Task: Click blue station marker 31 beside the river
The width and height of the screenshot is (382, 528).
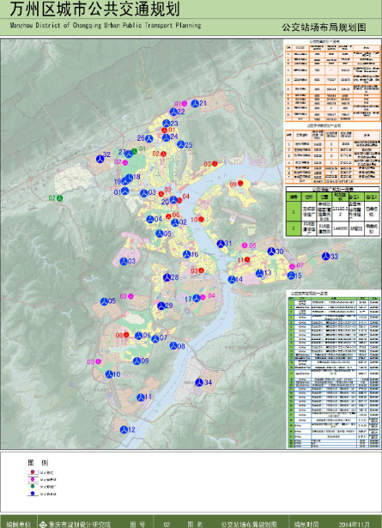Action: 221,244
